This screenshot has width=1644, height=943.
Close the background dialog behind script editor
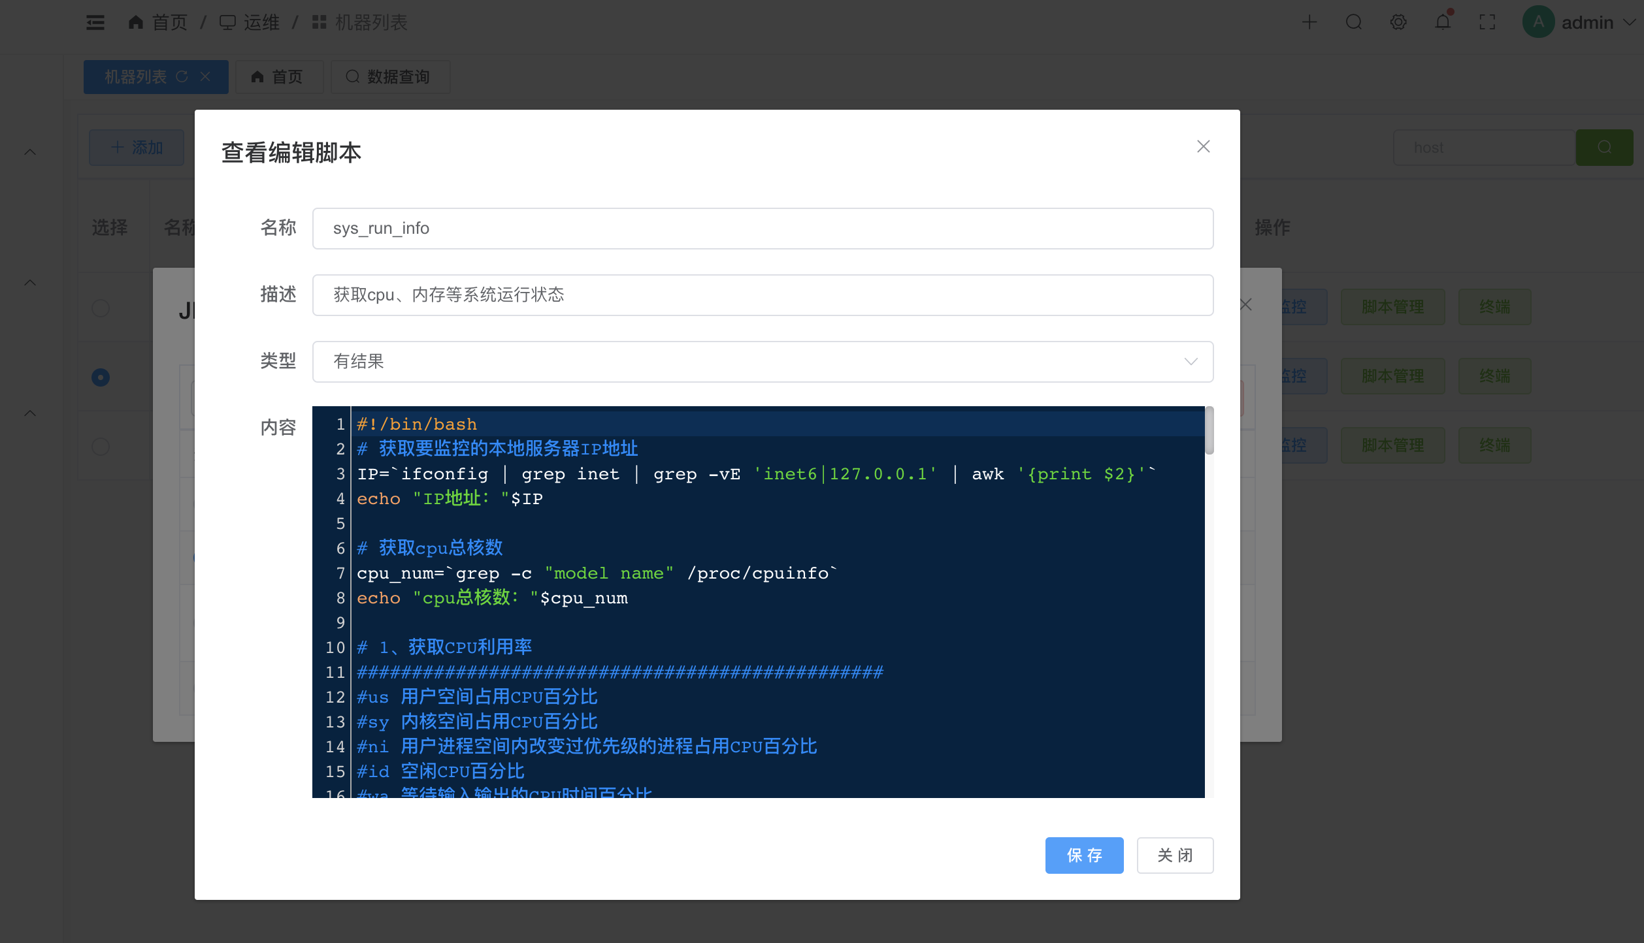[x=1246, y=304]
